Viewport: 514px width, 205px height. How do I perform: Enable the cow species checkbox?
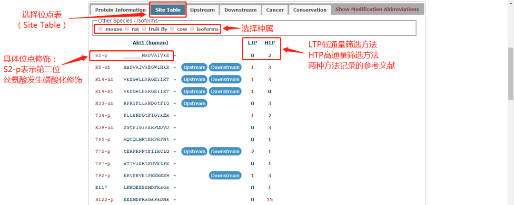(x=172, y=28)
